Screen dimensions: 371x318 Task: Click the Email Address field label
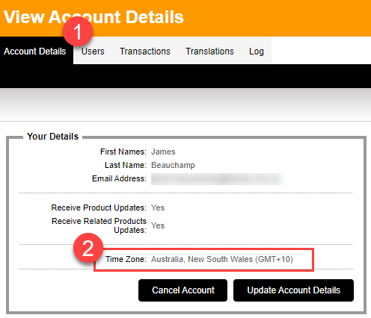click(x=119, y=178)
